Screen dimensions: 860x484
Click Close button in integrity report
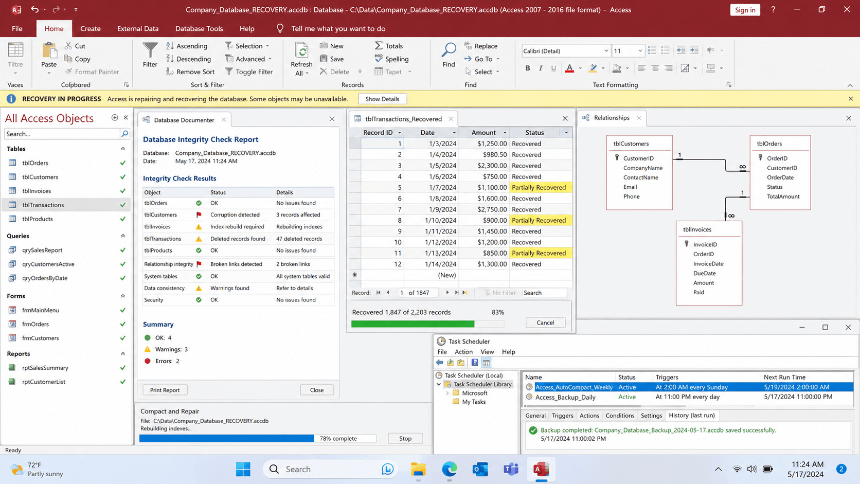pyautogui.click(x=317, y=390)
